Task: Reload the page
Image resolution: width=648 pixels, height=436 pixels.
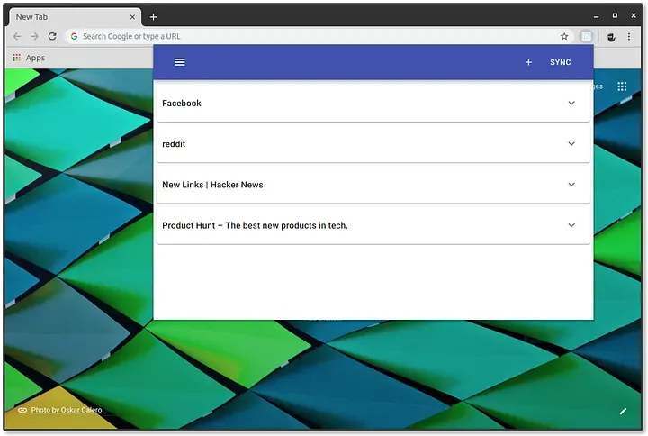Action: pyautogui.click(x=52, y=37)
